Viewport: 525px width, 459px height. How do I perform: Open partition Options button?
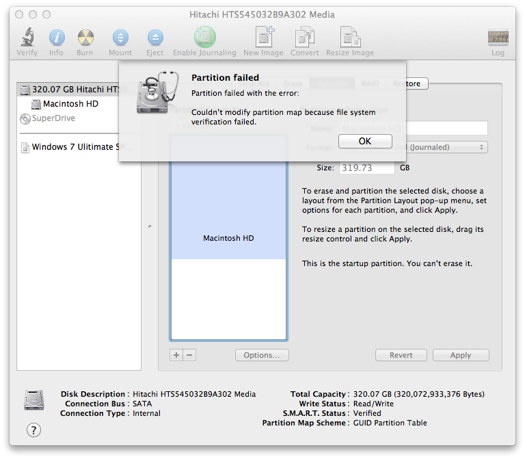pyautogui.click(x=262, y=355)
